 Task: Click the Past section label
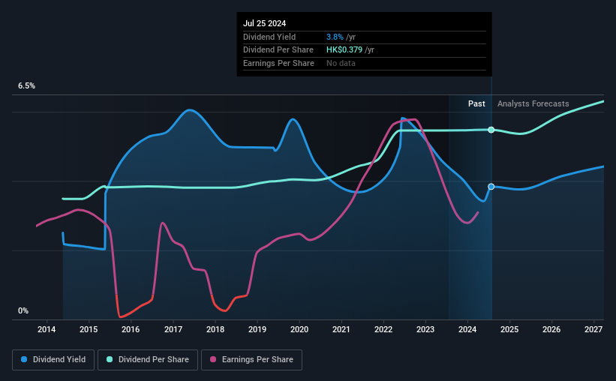point(476,103)
